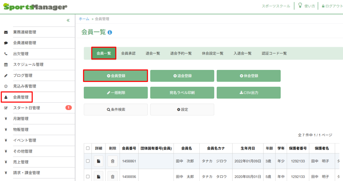
Task: Click trash delete icon for 田中 次郎
Action: point(113,161)
